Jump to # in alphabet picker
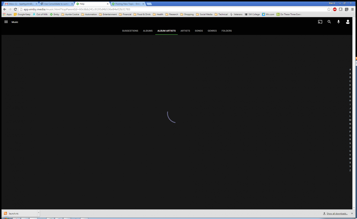The width and height of the screenshot is (357, 219). (350, 69)
